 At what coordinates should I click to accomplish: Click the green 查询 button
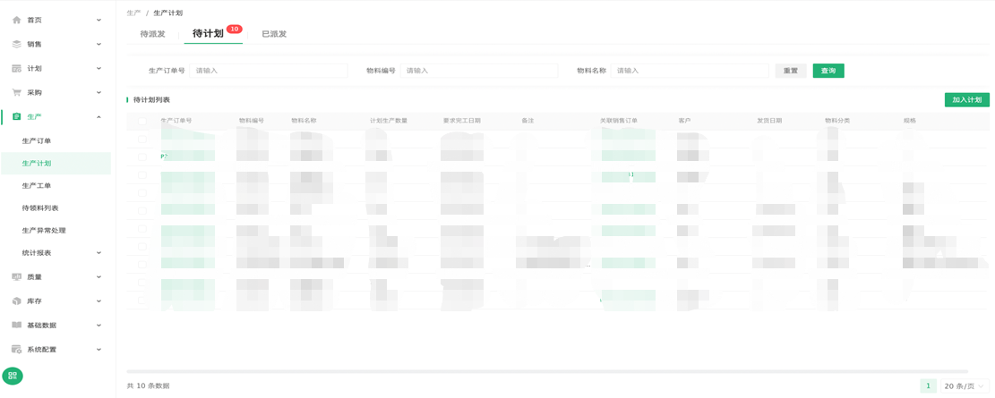(x=828, y=71)
